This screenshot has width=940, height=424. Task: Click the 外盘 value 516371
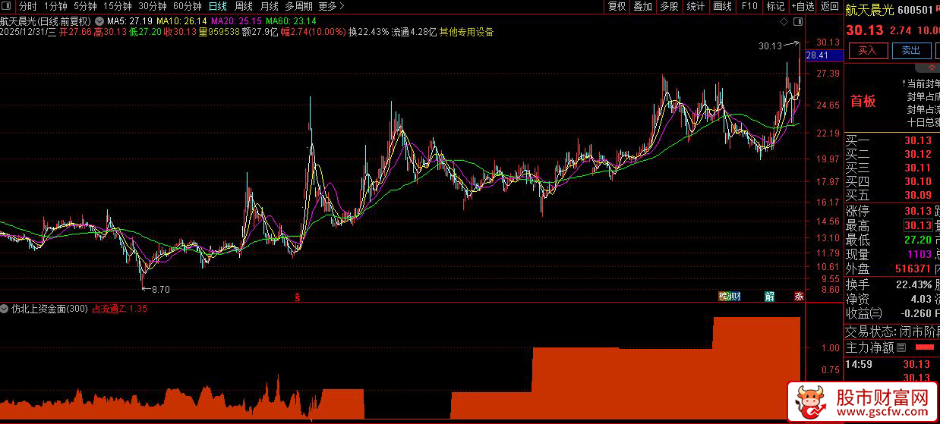click(x=913, y=269)
